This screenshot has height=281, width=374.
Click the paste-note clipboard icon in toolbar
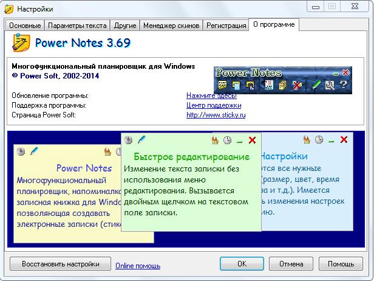250,85
